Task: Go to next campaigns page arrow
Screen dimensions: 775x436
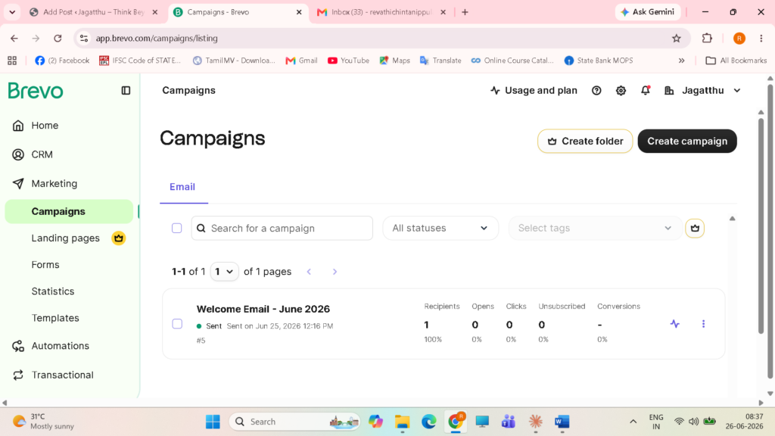Action: tap(335, 272)
